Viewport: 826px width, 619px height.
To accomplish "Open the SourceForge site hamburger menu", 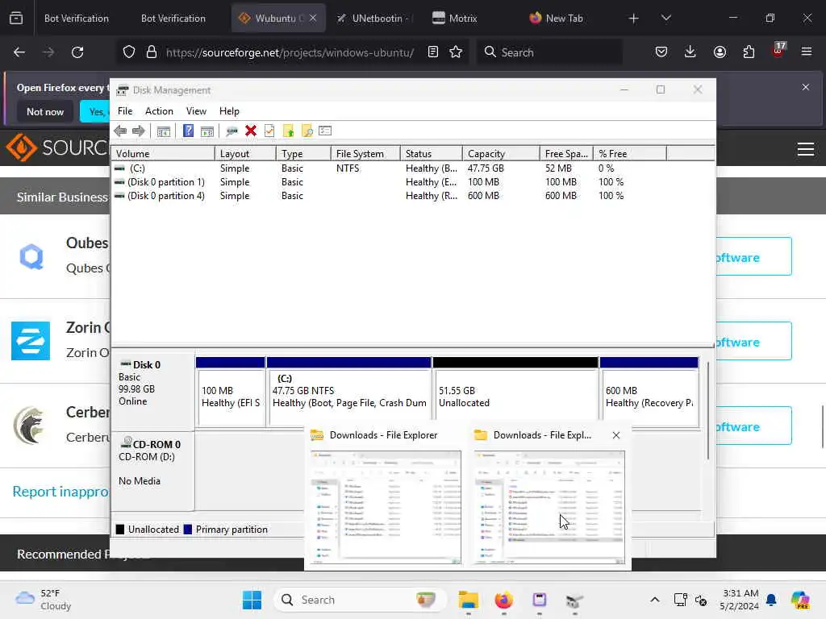I will (x=806, y=149).
